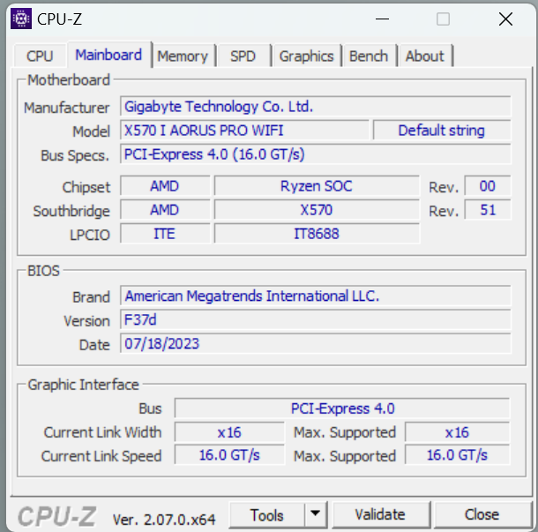Viewport: 538px width, 532px height.
Task: Click the Southbridge Rev. value 51
Action: 488,210
